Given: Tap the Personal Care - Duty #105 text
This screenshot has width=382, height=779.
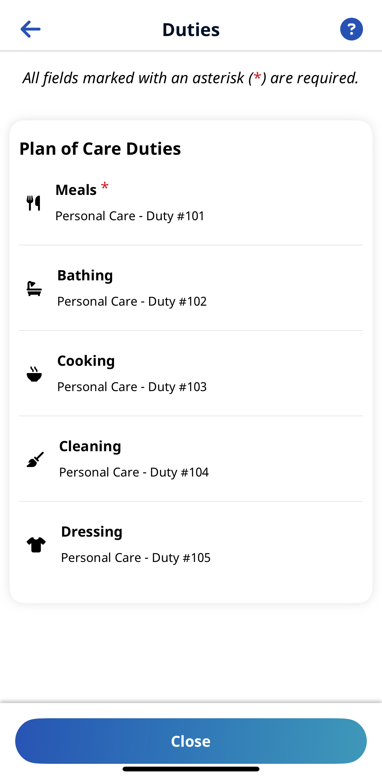Looking at the screenshot, I should tap(136, 558).
